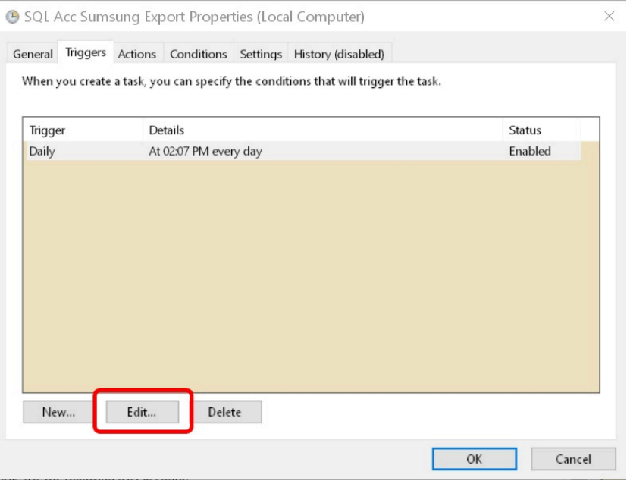Image resolution: width=630 pixels, height=481 pixels.
Task: Click the 'At 02:07 PM every day' detail
Action: [x=205, y=151]
